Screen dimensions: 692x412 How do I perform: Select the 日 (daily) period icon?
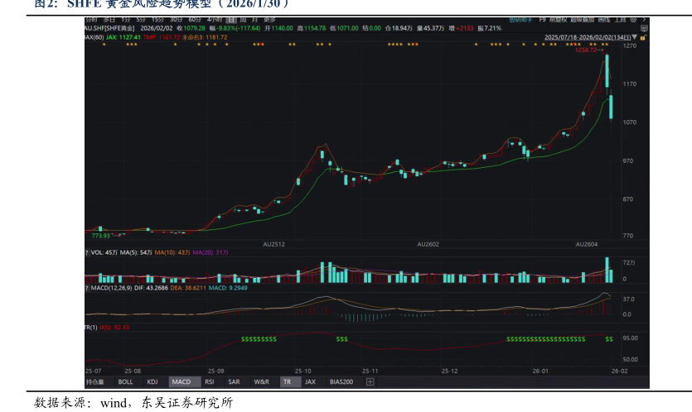[x=231, y=18]
